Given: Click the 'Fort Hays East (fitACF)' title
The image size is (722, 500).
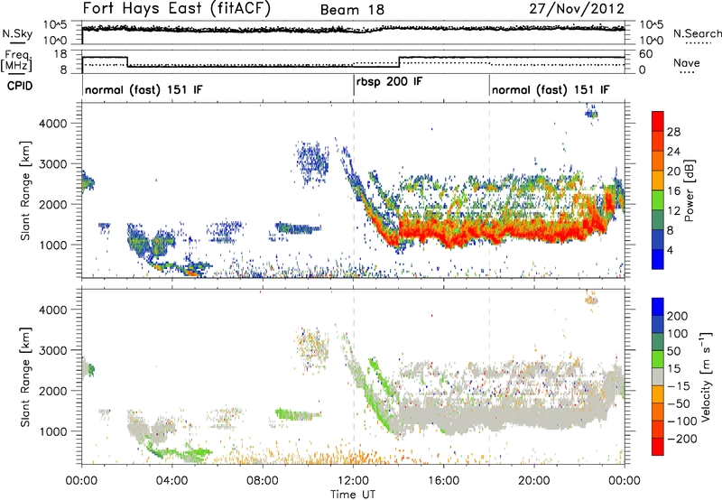Looking at the screenshot, I should pos(177,9).
